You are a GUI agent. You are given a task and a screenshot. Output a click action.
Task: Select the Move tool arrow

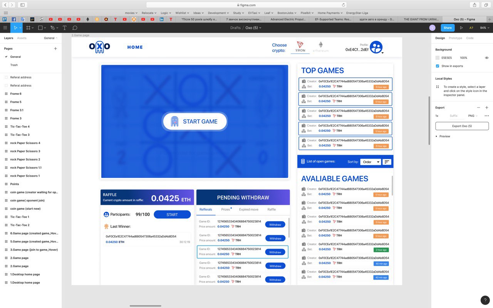16,28
